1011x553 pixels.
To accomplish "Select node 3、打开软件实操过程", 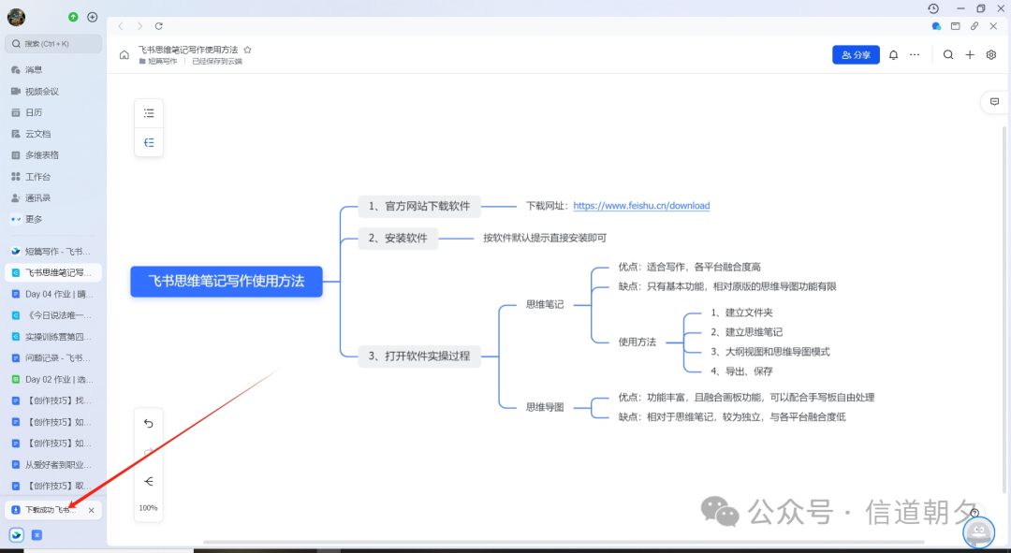I will coord(419,356).
